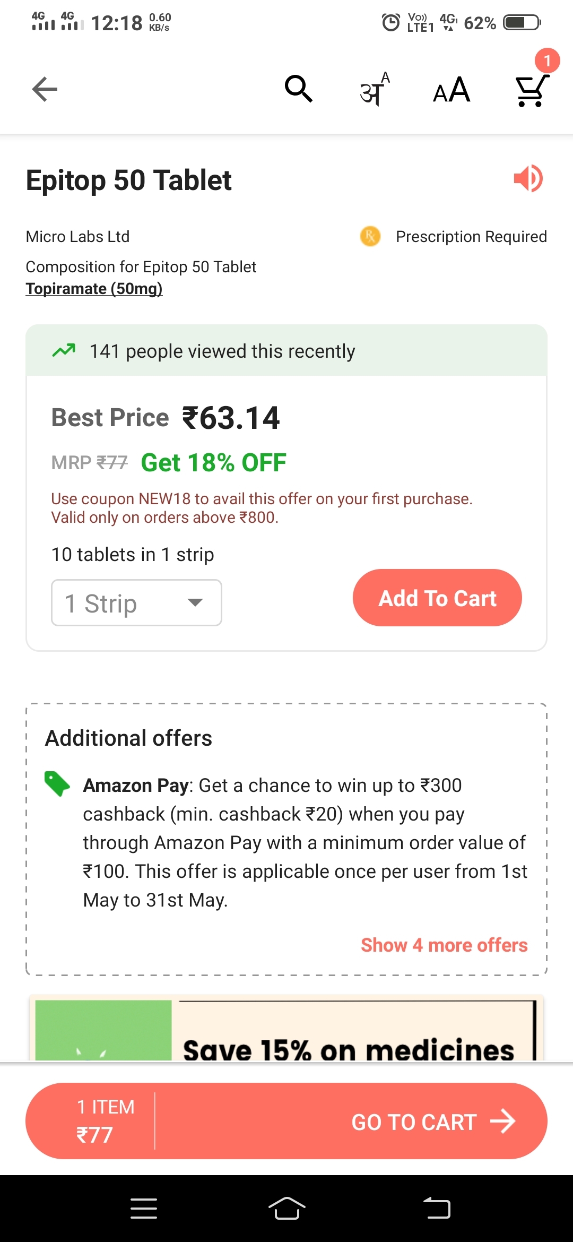The height and width of the screenshot is (1242, 573).
Task: Tap Android back navigation button
Action: (x=437, y=1209)
